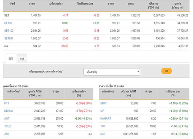Select AOT change +5.00 (+1.83%)
This screenshot has width=193, height=139.
pyautogui.click(x=83, y=118)
